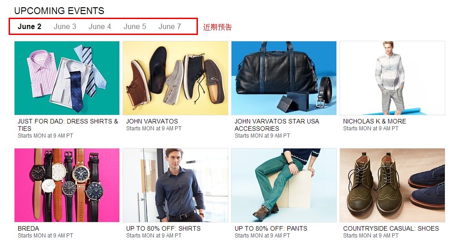Screen dimensions: 458x242
Task: Click Up To 80% Off: Shirts title
Action: click(x=163, y=228)
